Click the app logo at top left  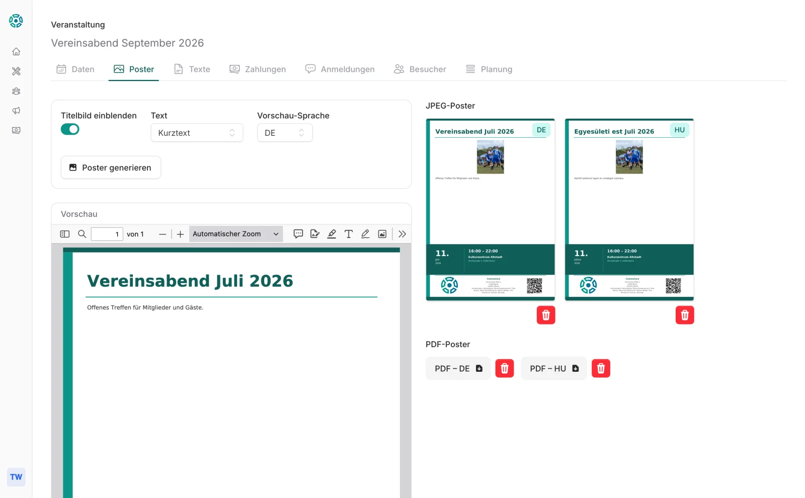pos(16,21)
